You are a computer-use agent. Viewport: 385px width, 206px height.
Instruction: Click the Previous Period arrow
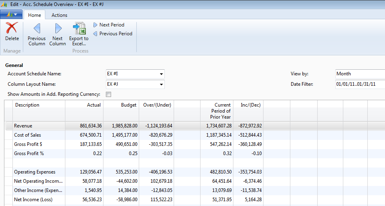click(x=95, y=34)
